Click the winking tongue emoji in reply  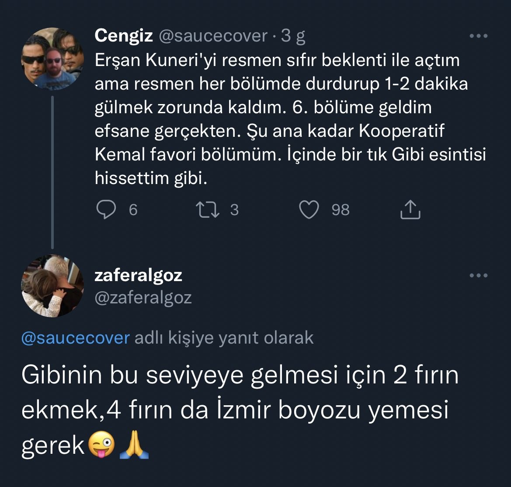tap(101, 446)
